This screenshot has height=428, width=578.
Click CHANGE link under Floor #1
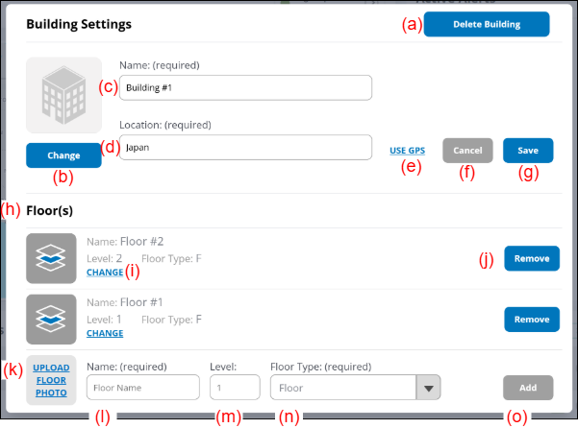coord(105,334)
